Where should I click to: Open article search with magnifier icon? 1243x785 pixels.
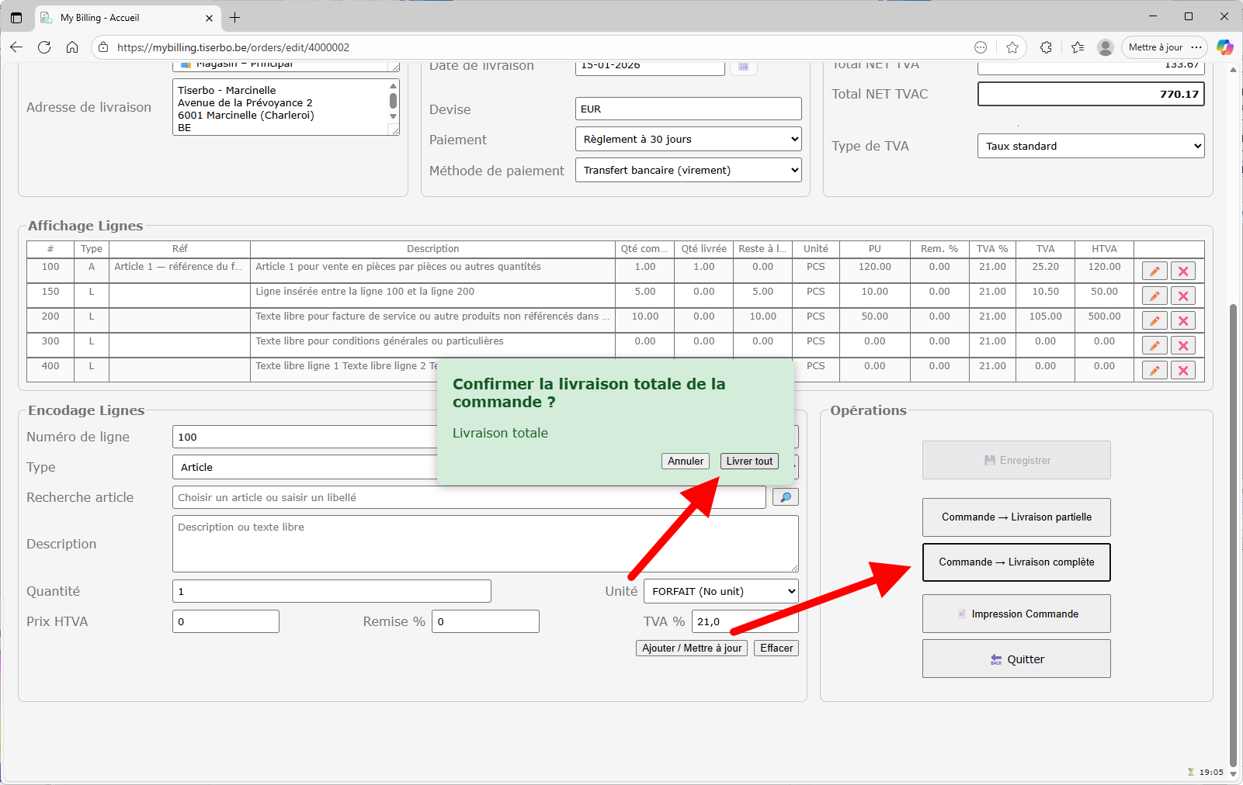(785, 497)
